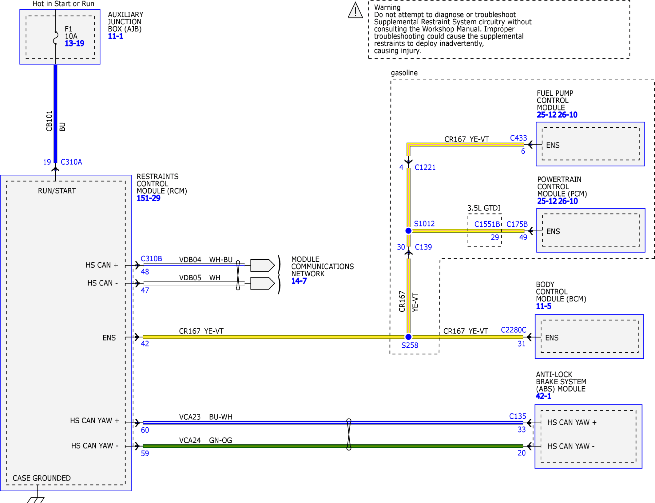Click the gasoline section label

[x=404, y=73]
